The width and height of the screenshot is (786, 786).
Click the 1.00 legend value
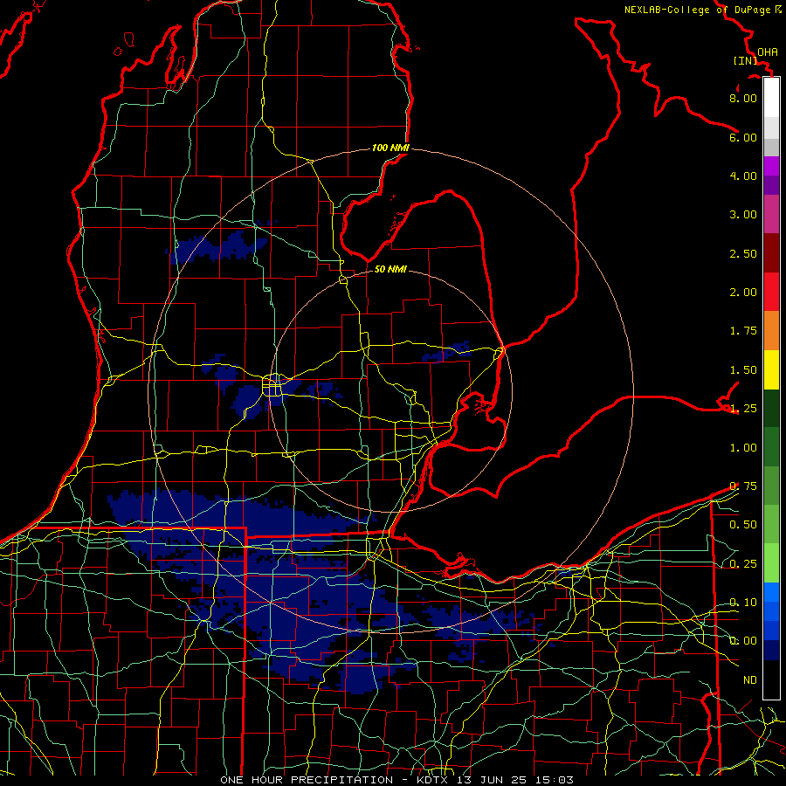click(x=743, y=448)
